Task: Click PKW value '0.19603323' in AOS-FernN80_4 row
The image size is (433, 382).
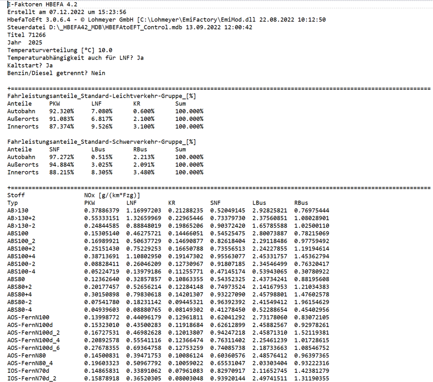Action: [x=102, y=363]
